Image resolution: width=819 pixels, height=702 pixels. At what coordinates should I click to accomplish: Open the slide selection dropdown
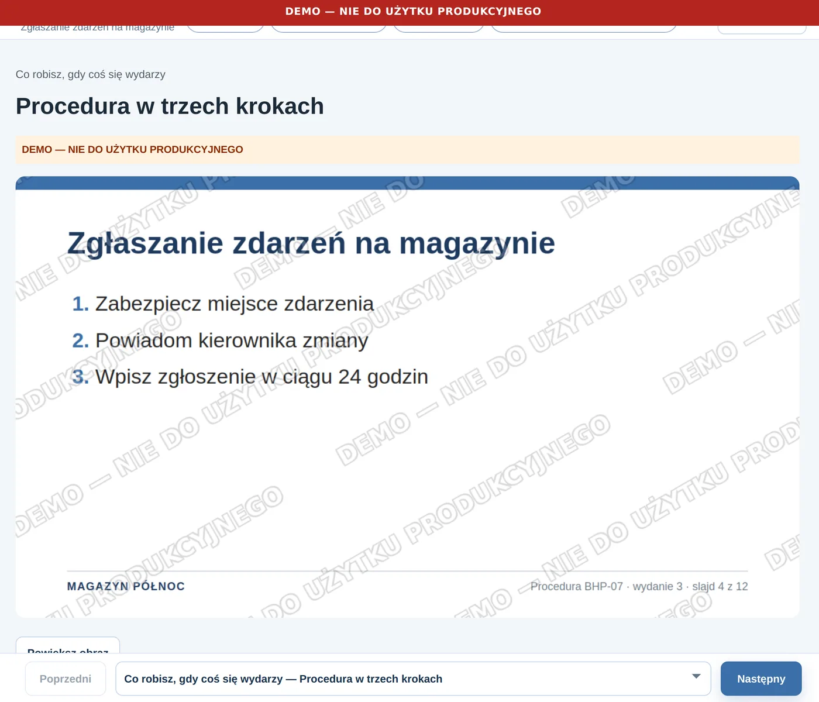(413, 679)
